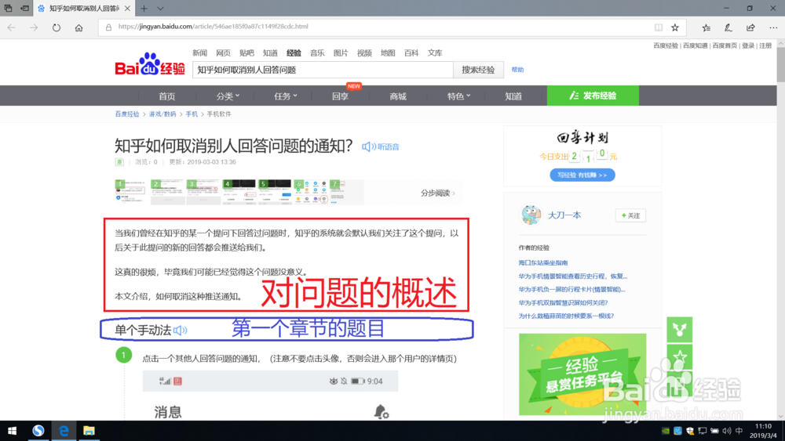Show the tab preview chevron
This screenshot has height=441, width=785.
click(x=160, y=9)
